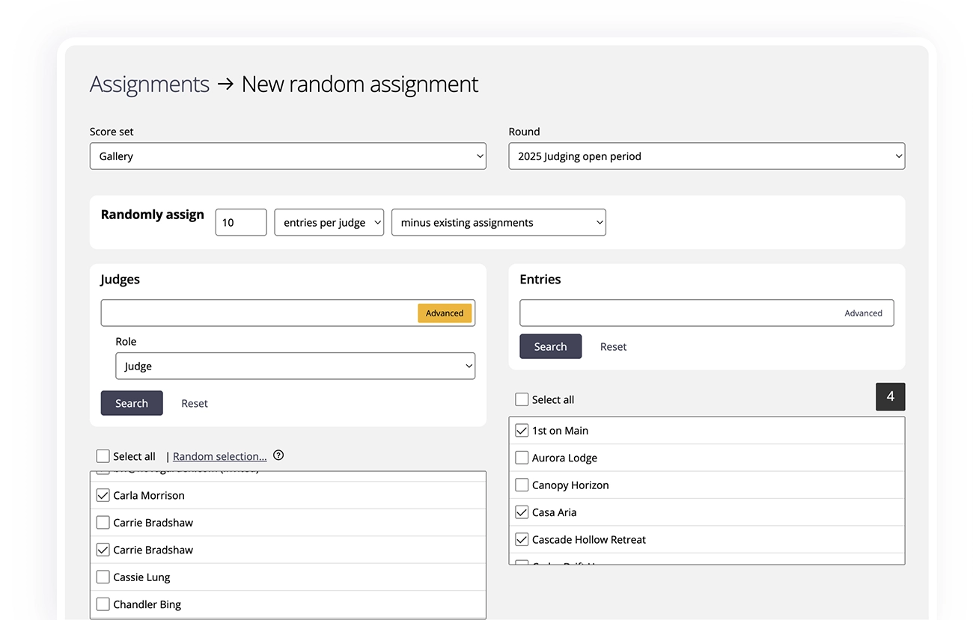Click Reset link in Judges panel
973x620 pixels.
click(x=195, y=403)
